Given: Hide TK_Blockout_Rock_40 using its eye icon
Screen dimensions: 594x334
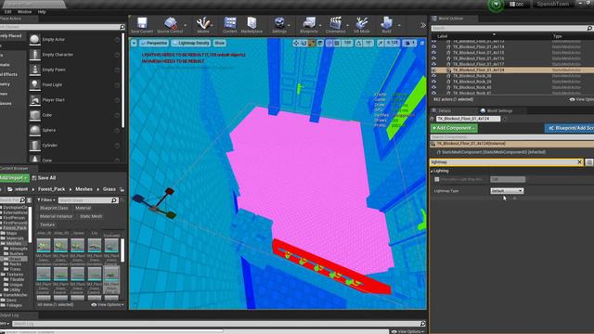Looking at the screenshot, I should pyautogui.click(x=433, y=87).
